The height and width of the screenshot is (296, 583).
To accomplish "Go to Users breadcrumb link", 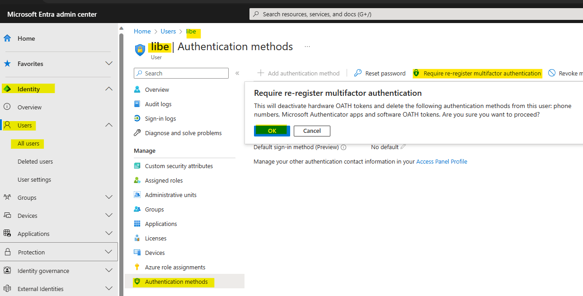I will (168, 31).
